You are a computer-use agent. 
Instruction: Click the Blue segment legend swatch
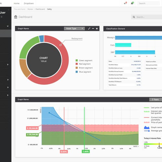tap(77, 72)
